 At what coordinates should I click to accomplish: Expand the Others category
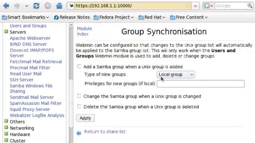(6, 121)
